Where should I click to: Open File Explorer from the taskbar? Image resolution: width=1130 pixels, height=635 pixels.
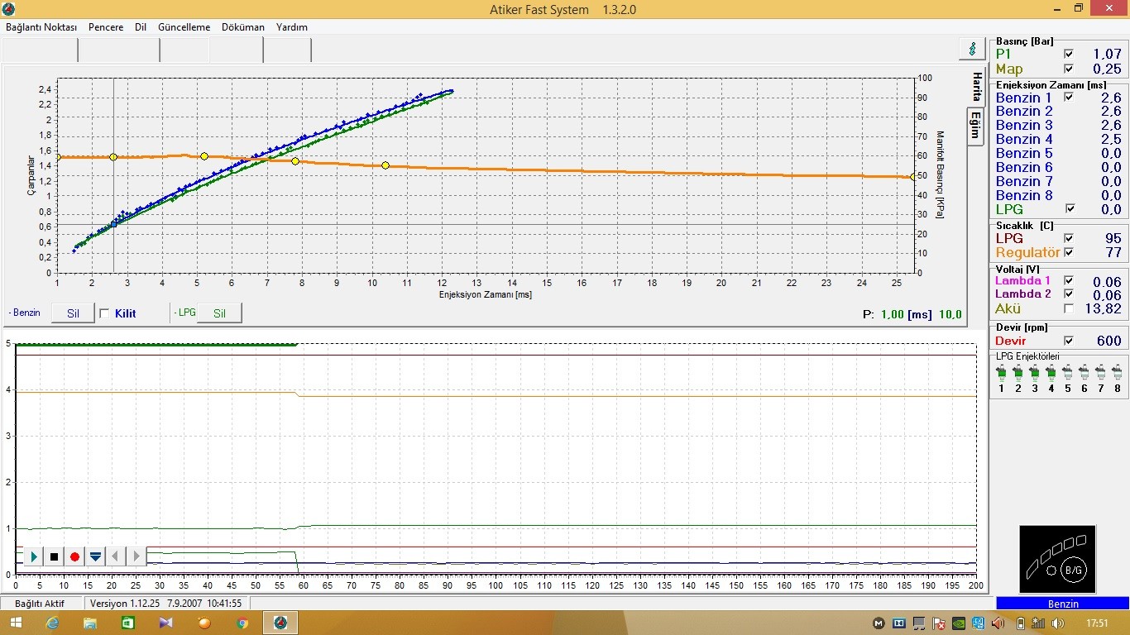click(90, 623)
